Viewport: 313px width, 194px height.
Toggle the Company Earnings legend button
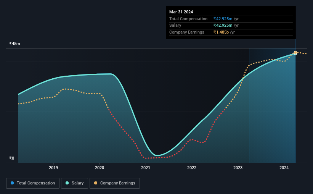coord(115,183)
